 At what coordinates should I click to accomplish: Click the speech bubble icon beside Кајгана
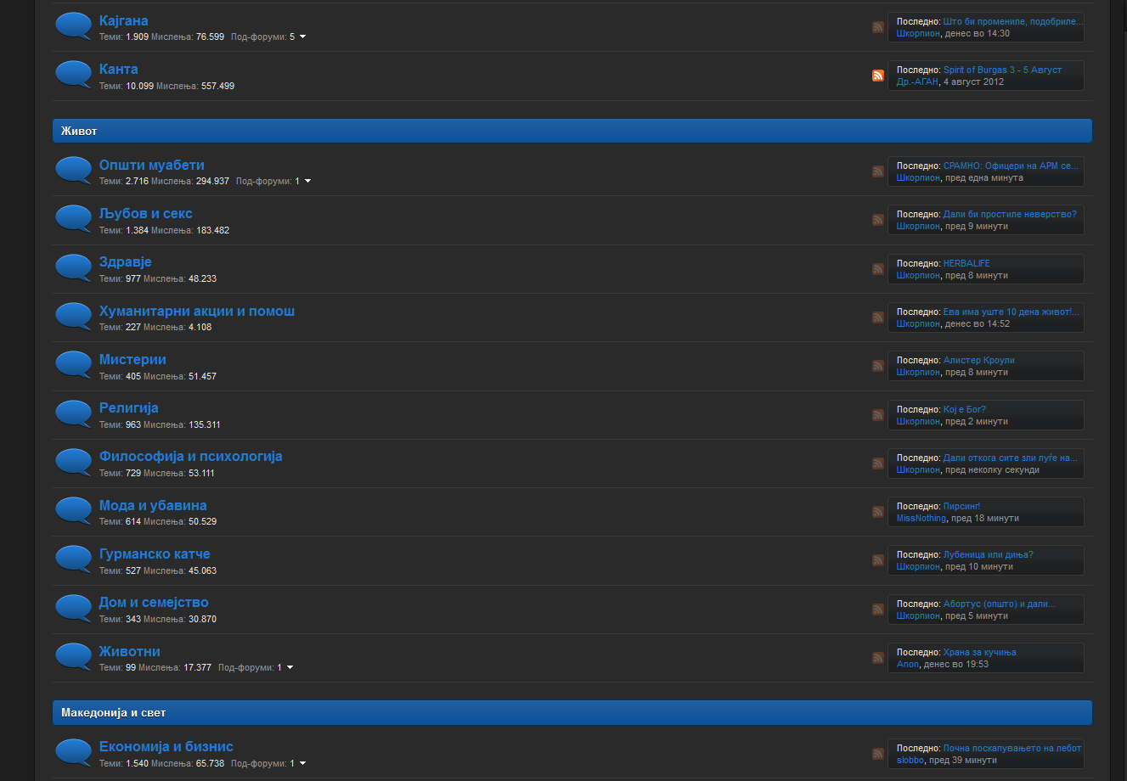coord(74,26)
